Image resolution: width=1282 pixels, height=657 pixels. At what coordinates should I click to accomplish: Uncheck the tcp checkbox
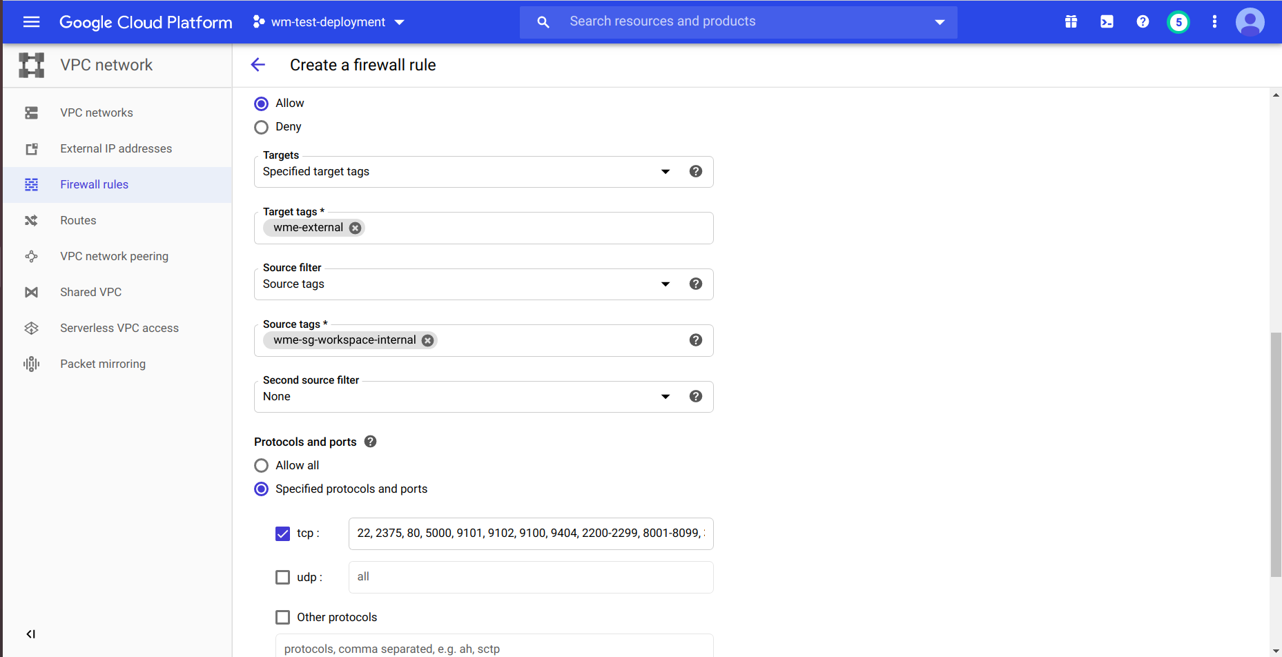[x=282, y=533]
